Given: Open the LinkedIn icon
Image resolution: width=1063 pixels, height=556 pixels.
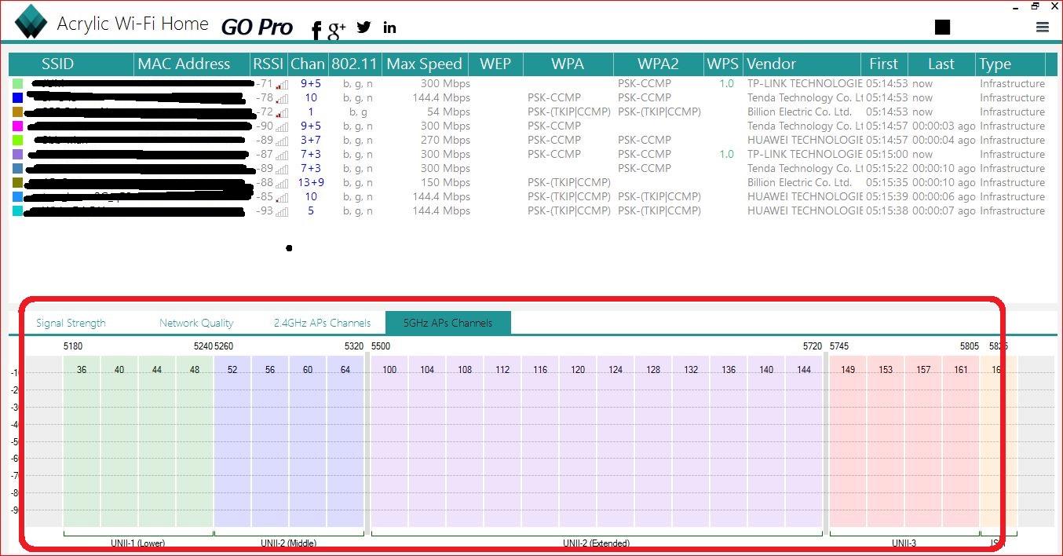Looking at the screenshot, I should (x=389, y=28).
